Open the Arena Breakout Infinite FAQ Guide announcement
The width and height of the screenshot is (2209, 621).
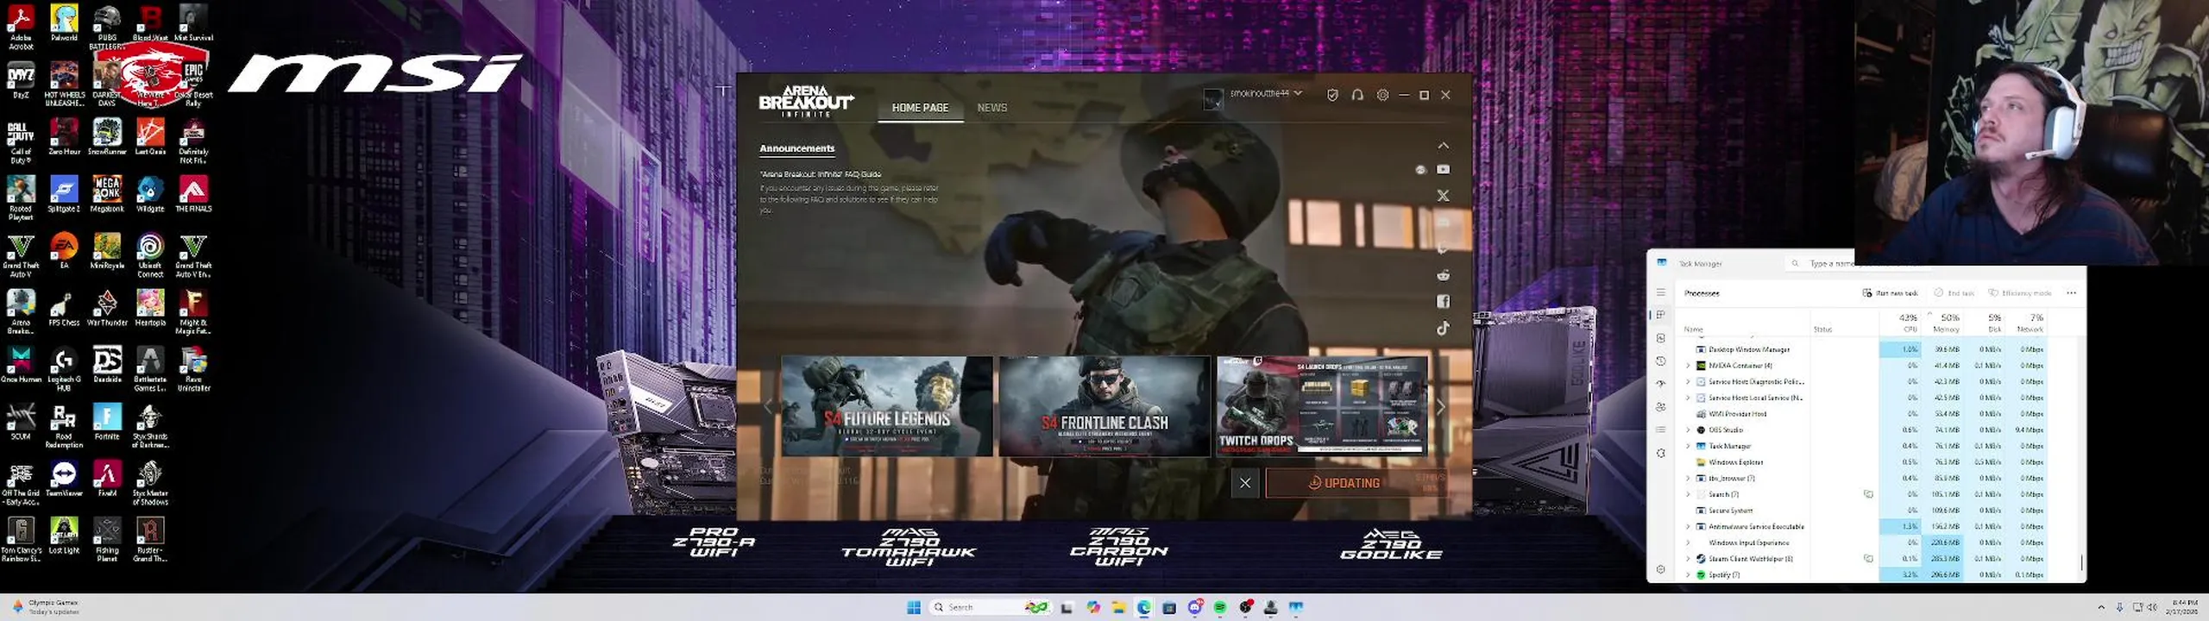coord(821,174)
